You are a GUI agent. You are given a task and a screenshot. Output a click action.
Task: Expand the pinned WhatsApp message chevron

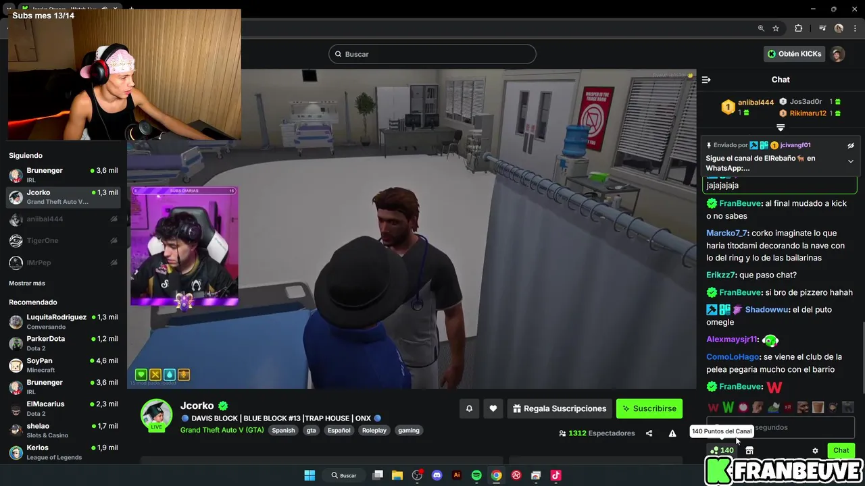(851, 161)
